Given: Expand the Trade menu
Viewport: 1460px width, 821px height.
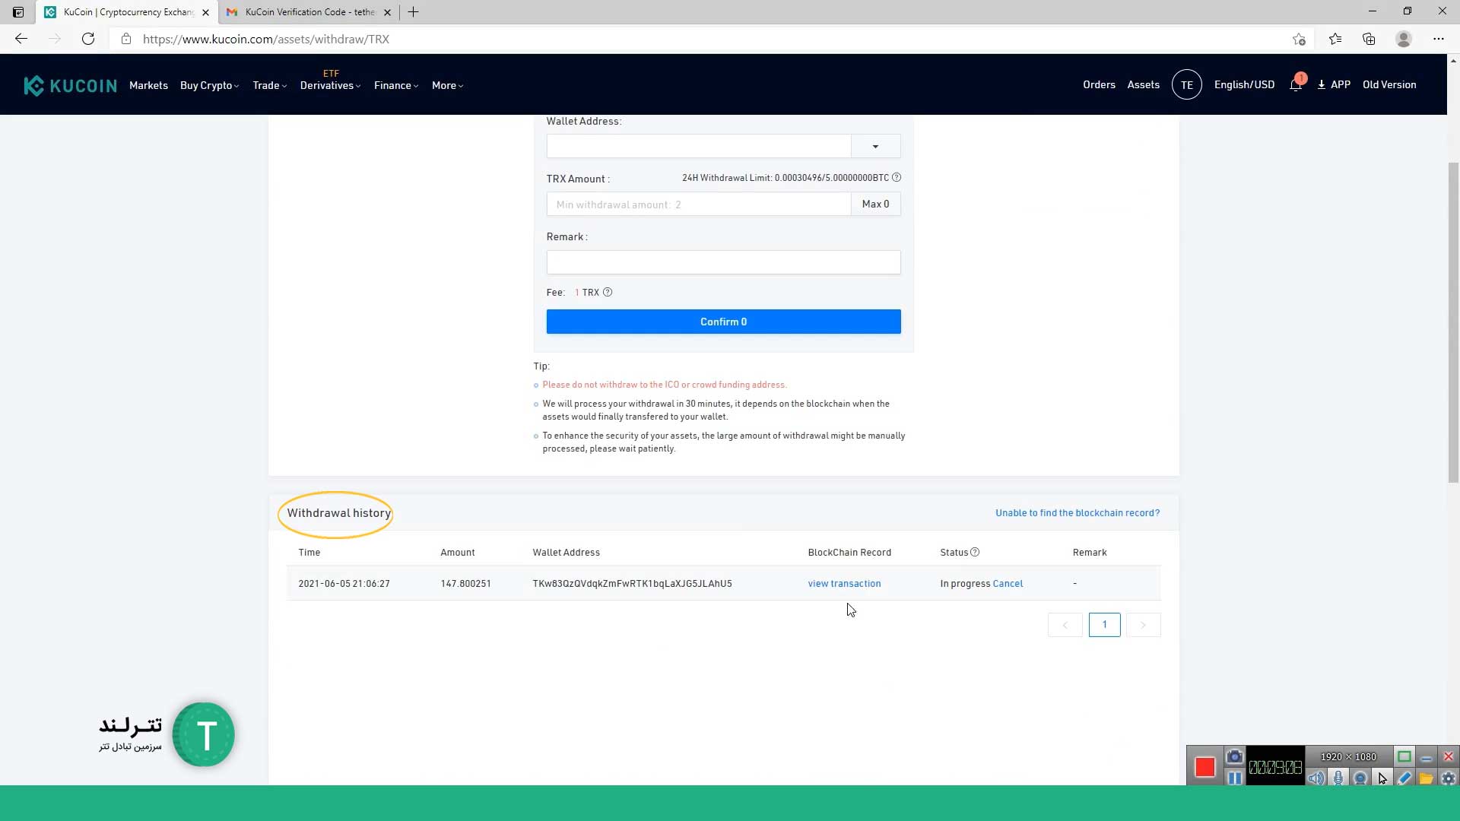Looking at the screenshot, I should [269, 85].
